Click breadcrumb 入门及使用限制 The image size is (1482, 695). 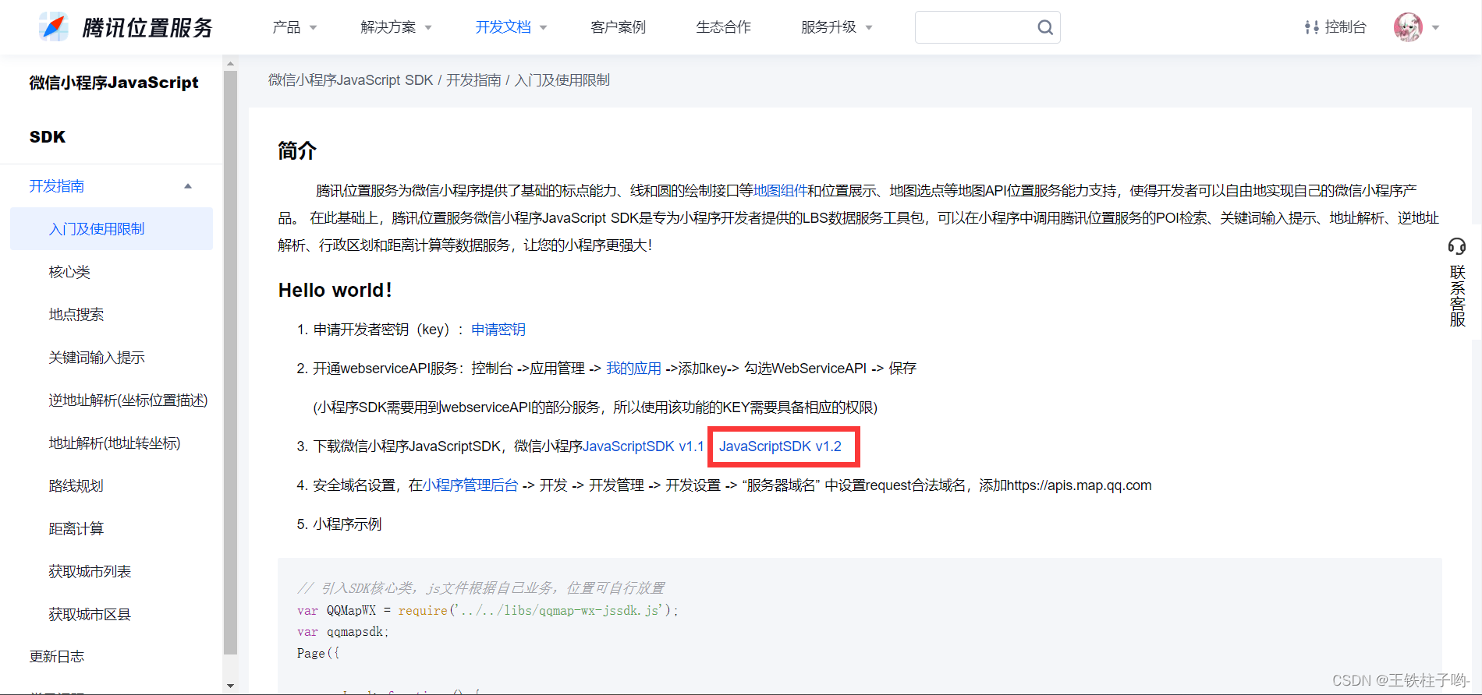pos(562,80)
